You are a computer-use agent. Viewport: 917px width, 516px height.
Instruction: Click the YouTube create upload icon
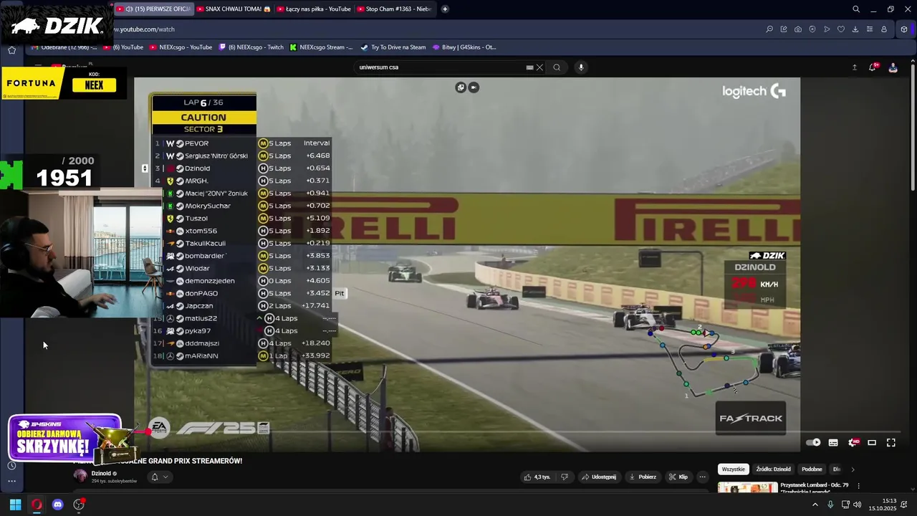pos(854,67)
